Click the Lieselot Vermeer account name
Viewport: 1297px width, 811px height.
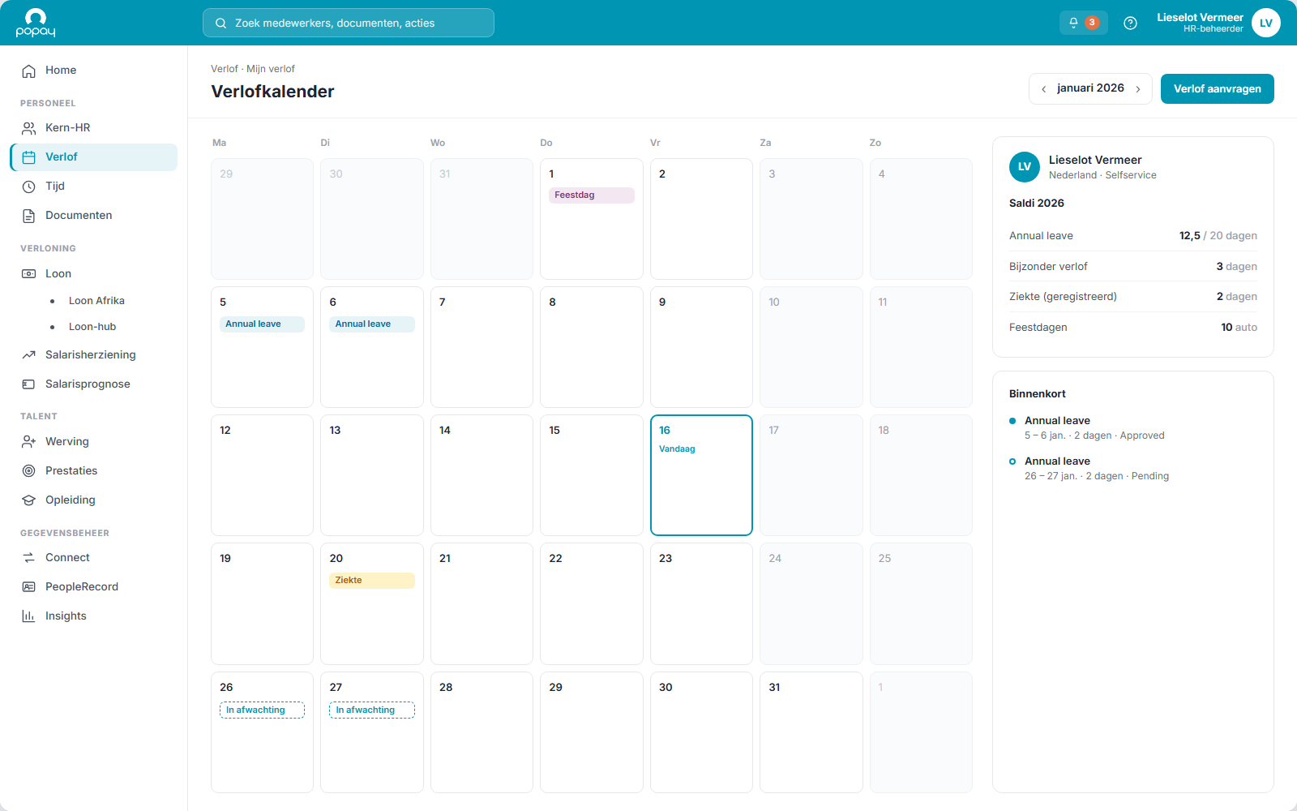(1200, 18)
